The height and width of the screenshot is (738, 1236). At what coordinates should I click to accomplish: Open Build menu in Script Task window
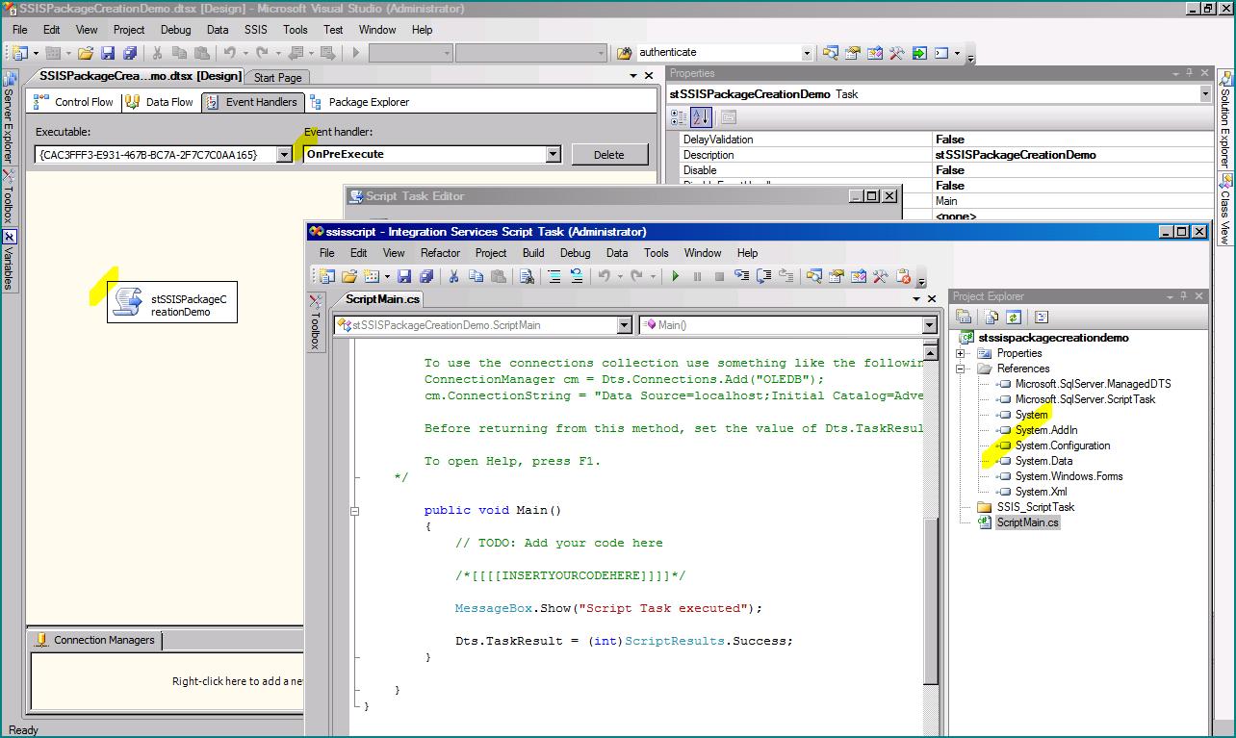[533, 253]
